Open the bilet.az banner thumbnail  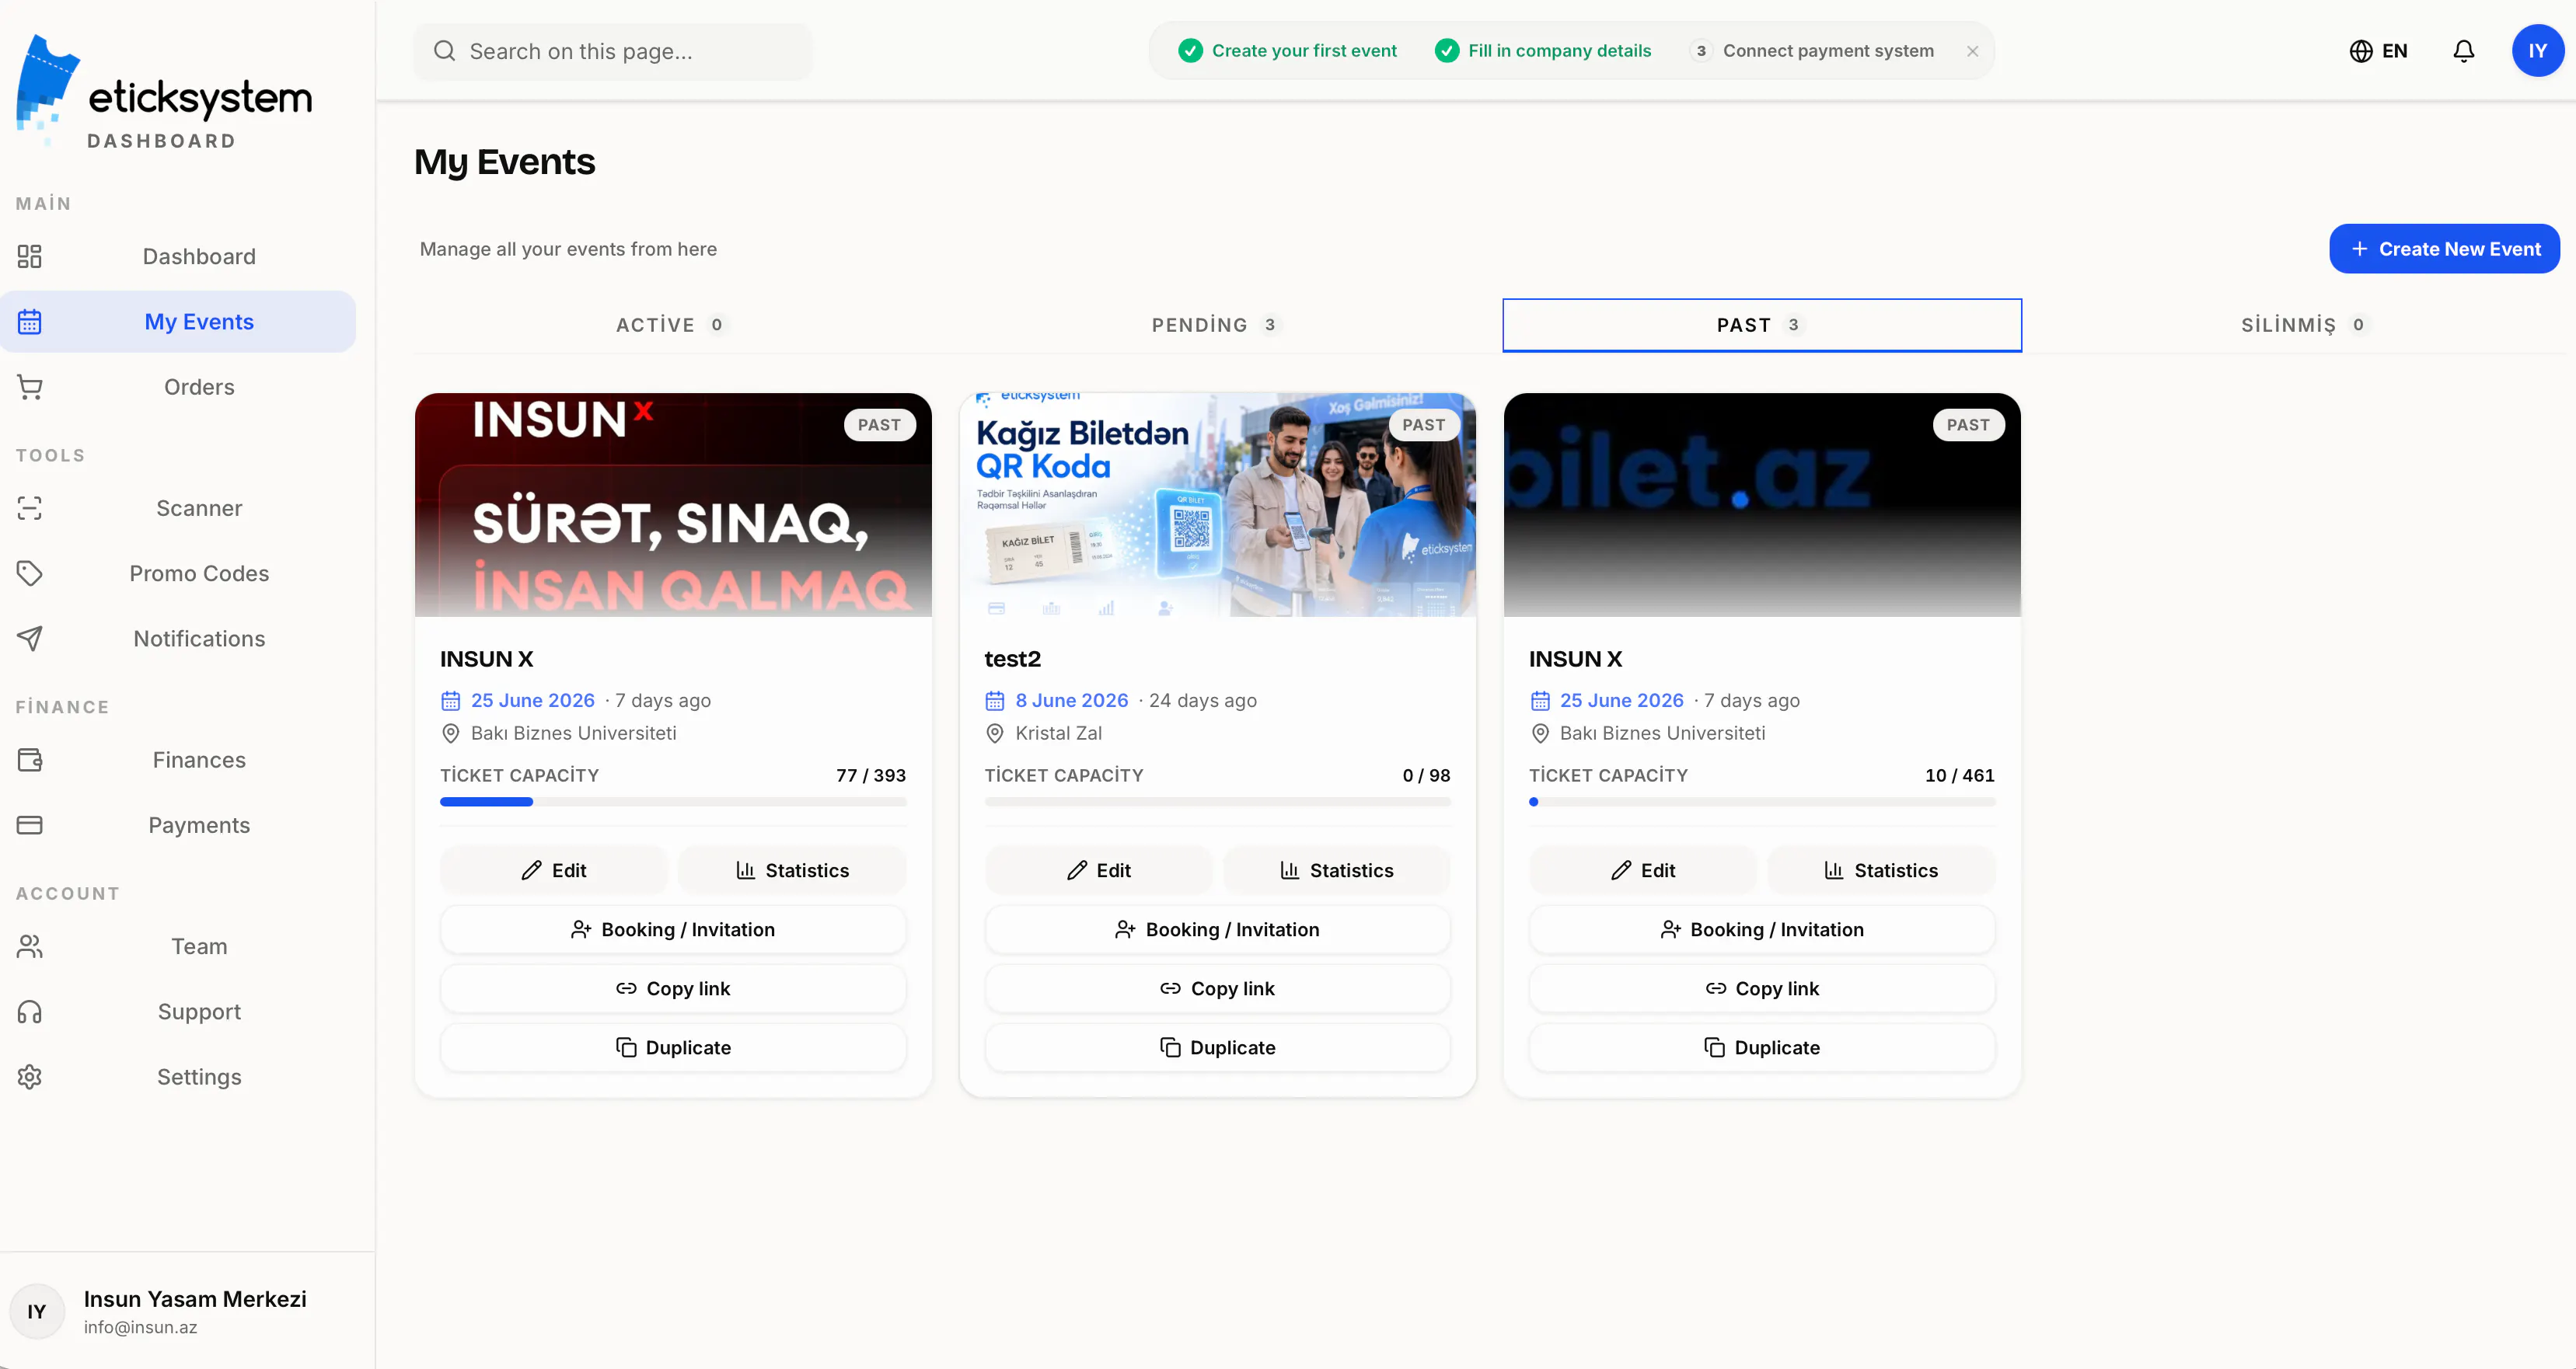pos(1762,504)
